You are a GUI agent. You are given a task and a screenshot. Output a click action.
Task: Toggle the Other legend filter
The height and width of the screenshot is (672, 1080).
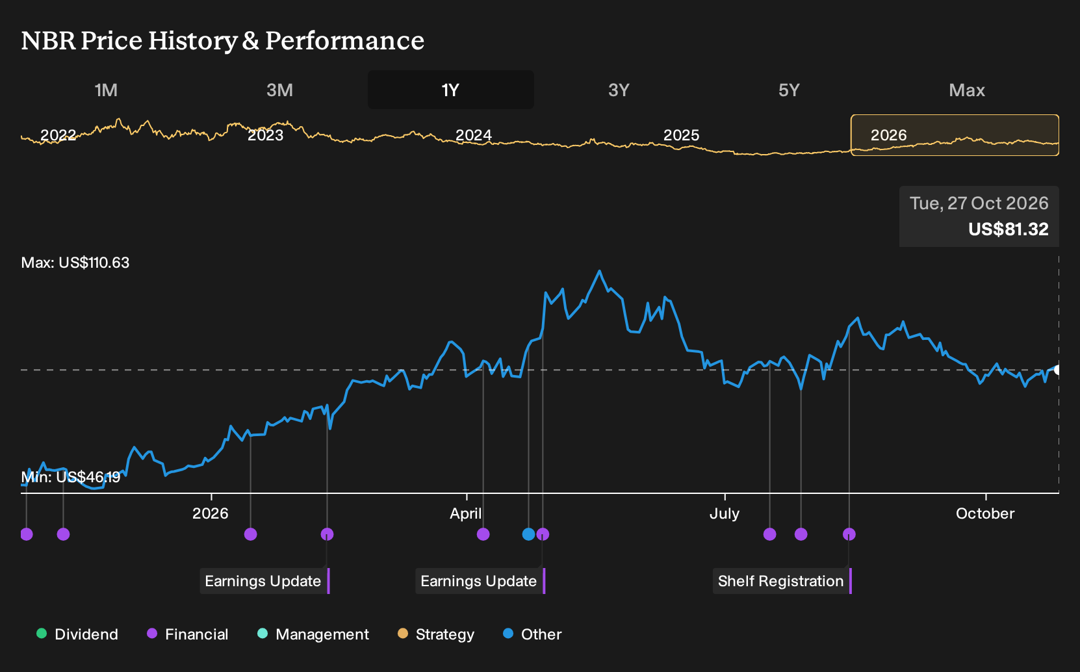(x=532, y=634)
